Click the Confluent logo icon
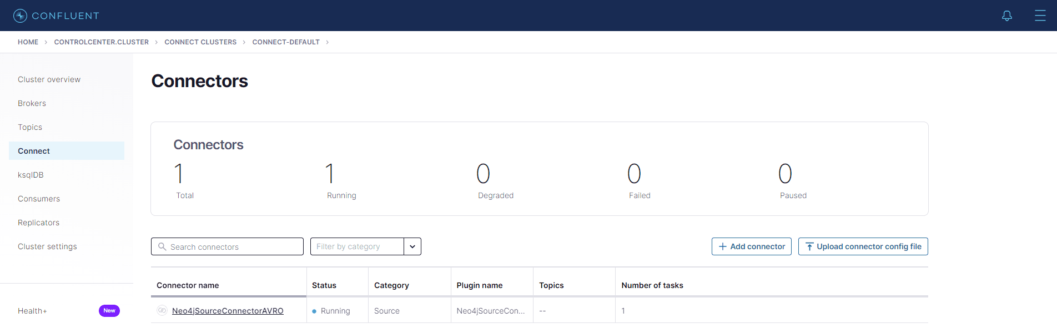Viewport: 1057px width, 333px height. click(x=20, y=16)
